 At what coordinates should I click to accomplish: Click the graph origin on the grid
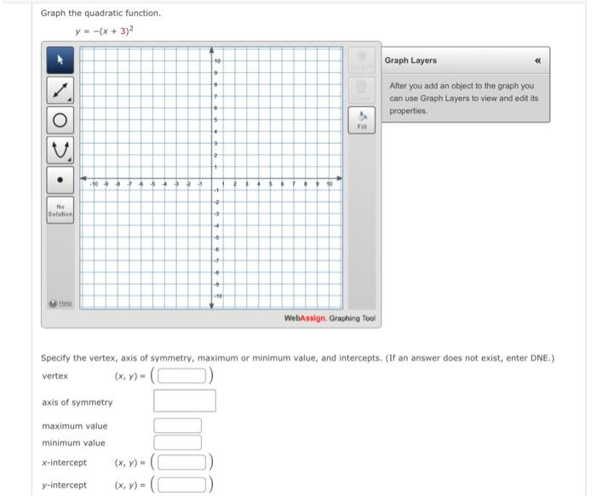click(x=212, y=178)
